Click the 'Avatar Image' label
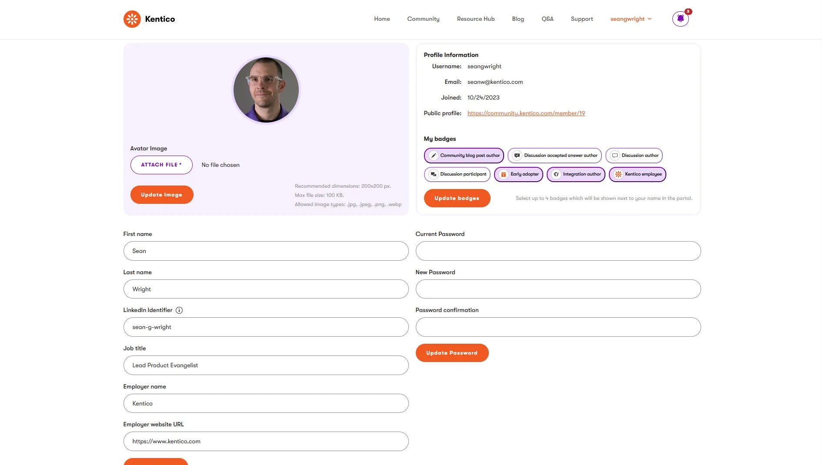 tap(149, 149)
